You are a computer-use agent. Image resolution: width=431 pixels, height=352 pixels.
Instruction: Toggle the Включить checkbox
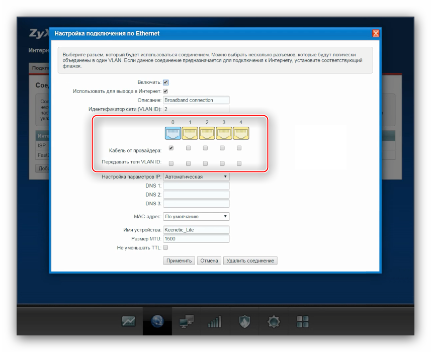(x=166, y=82)
